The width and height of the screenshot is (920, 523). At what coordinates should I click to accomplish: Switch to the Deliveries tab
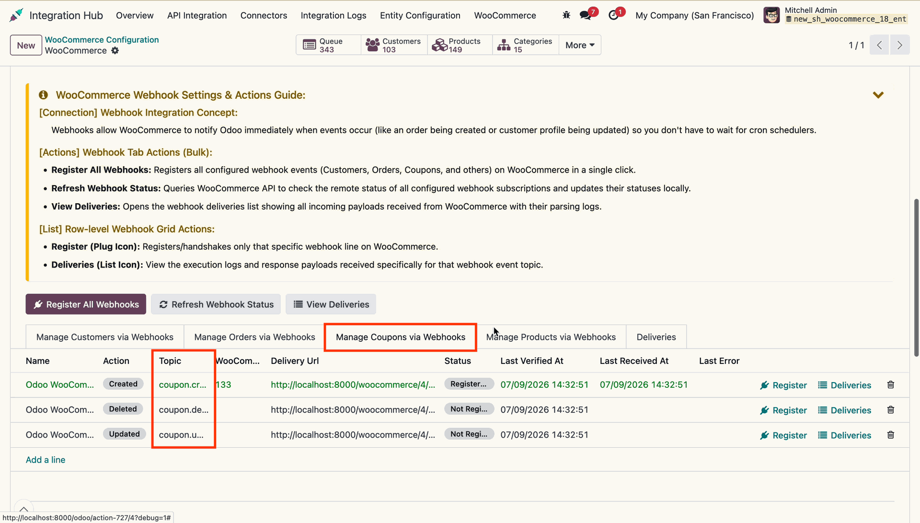656,337
